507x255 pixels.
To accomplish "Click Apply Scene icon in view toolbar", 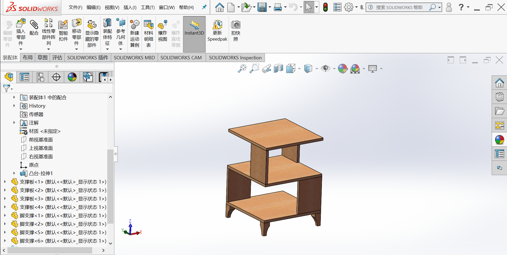I will pyautogui.click(x=355, y=69).
